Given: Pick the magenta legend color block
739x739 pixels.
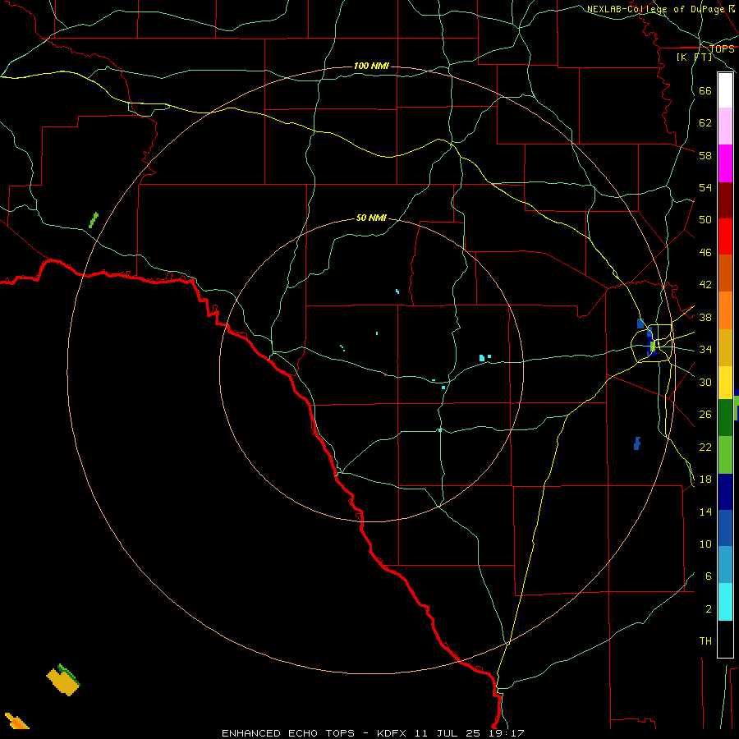Looking at the screenshot, I should 725,163.
